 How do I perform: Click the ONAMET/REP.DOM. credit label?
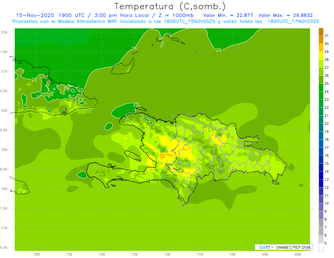tap(293, 247)
